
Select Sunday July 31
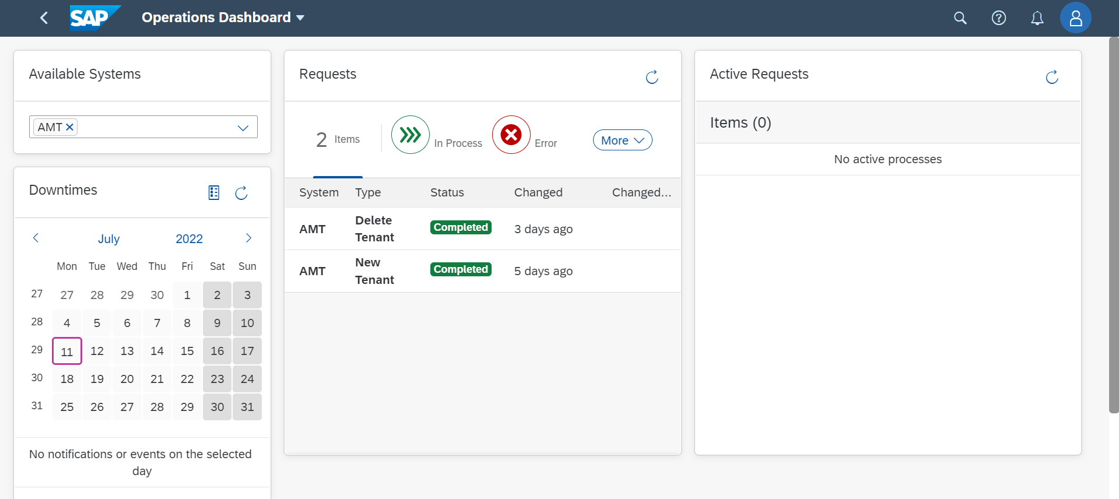tap(247, 407)
